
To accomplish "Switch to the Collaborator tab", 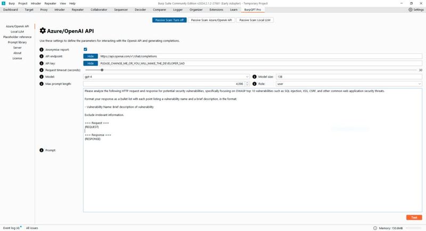I will point(99,10).
